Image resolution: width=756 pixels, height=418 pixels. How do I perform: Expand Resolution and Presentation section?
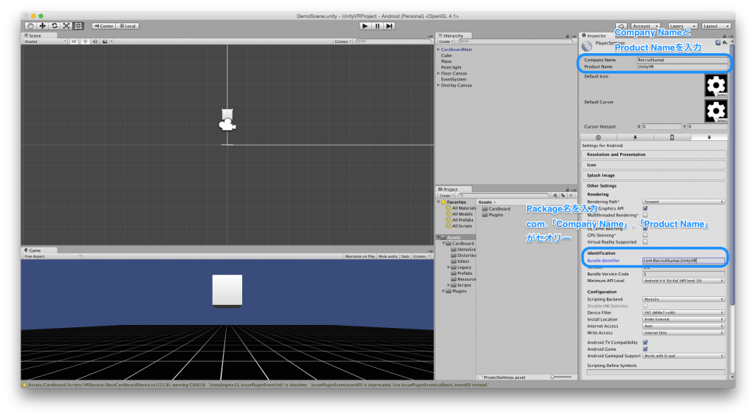pos(654,155)
